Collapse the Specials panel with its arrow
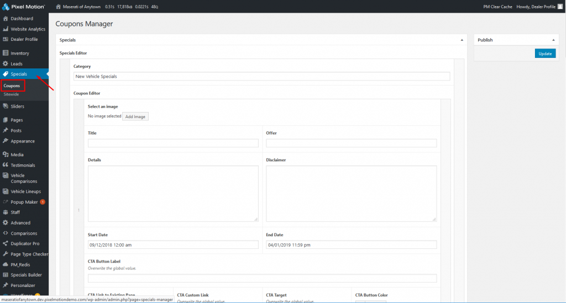The height and width of the screenshot is (303, 566). point(462,40)
